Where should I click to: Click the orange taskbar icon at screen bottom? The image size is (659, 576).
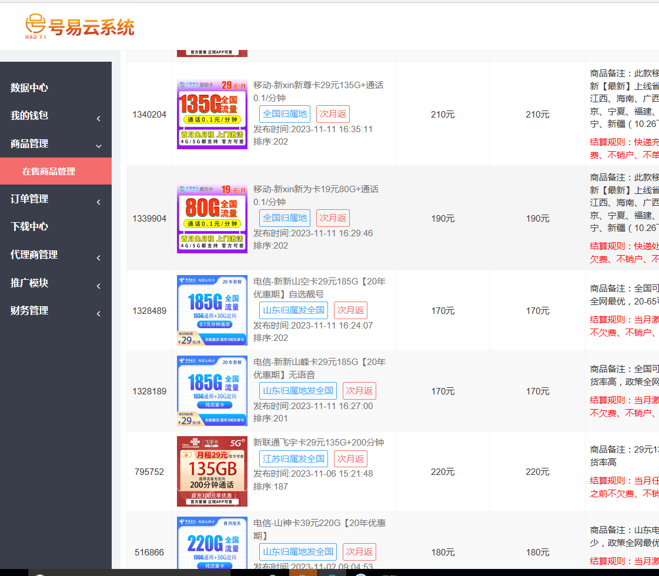[303, 573]
